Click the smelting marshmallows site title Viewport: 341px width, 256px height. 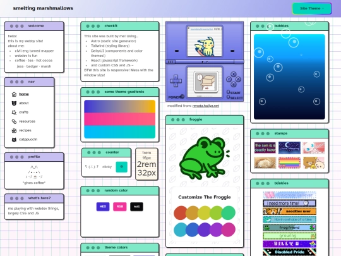pos(43,8)
